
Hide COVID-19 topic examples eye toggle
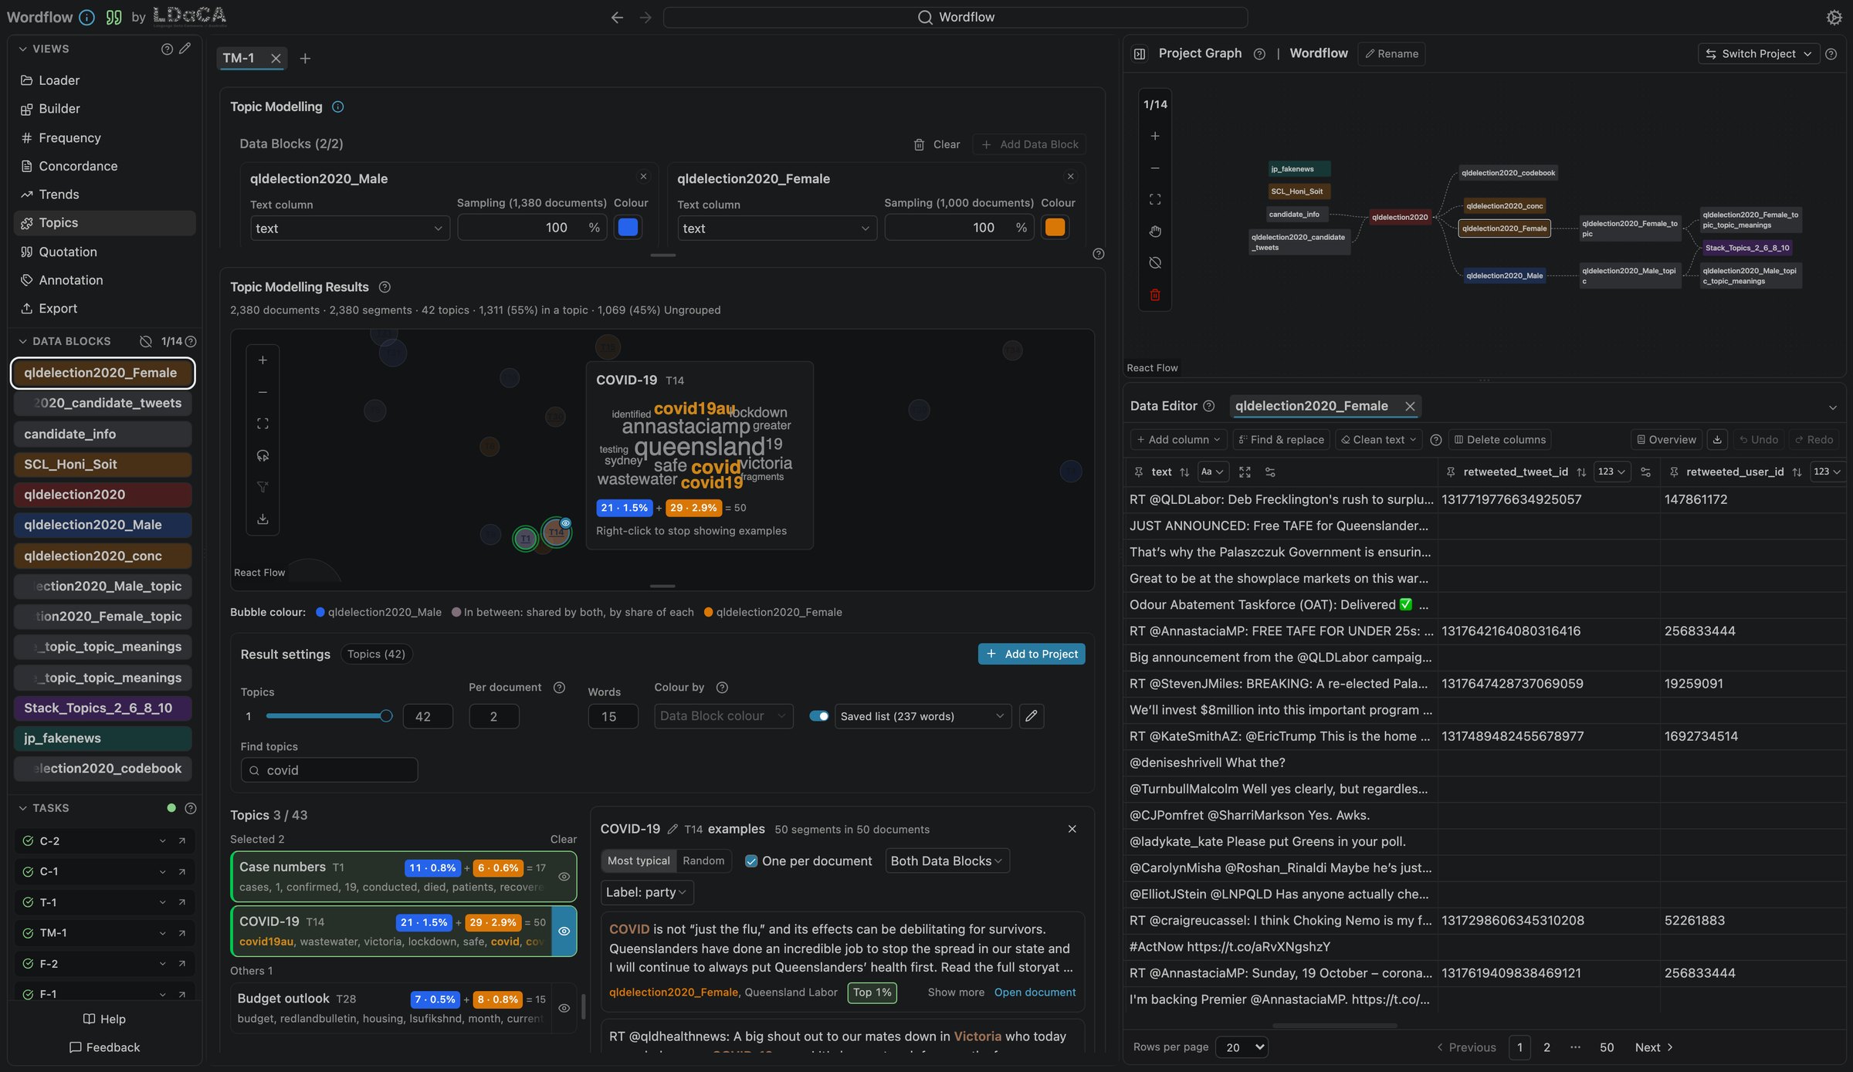564,931
